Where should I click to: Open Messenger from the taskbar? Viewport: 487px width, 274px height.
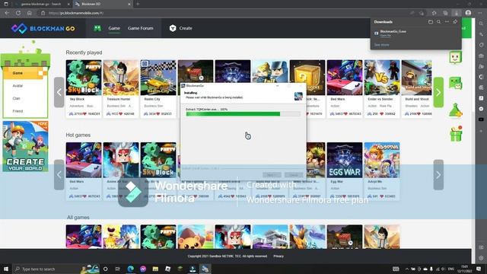click(x=143, y=269)
